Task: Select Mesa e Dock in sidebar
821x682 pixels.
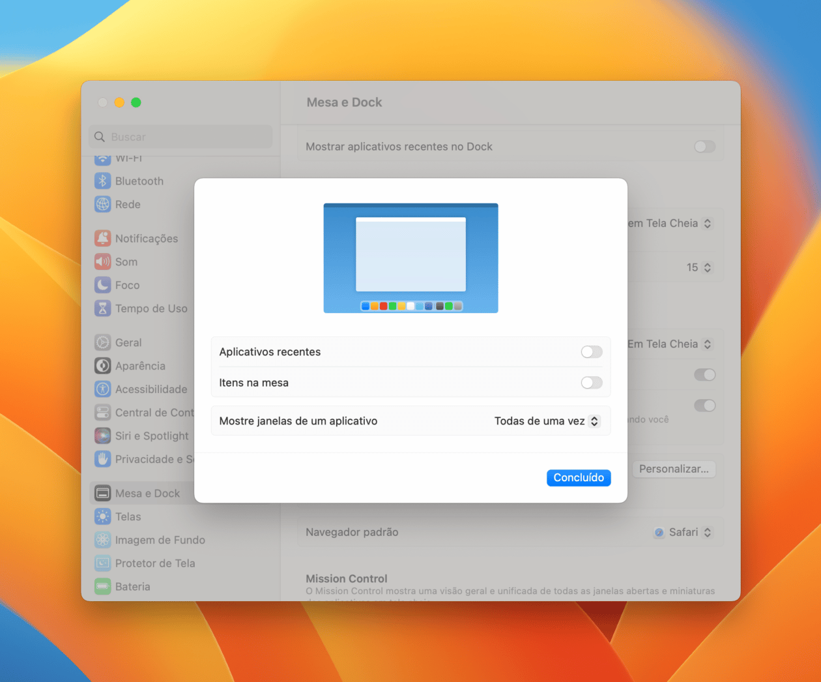Action: pos(103,493)
